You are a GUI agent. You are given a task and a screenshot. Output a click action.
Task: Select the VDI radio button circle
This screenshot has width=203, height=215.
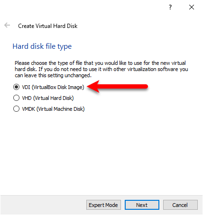coord(16,87)
